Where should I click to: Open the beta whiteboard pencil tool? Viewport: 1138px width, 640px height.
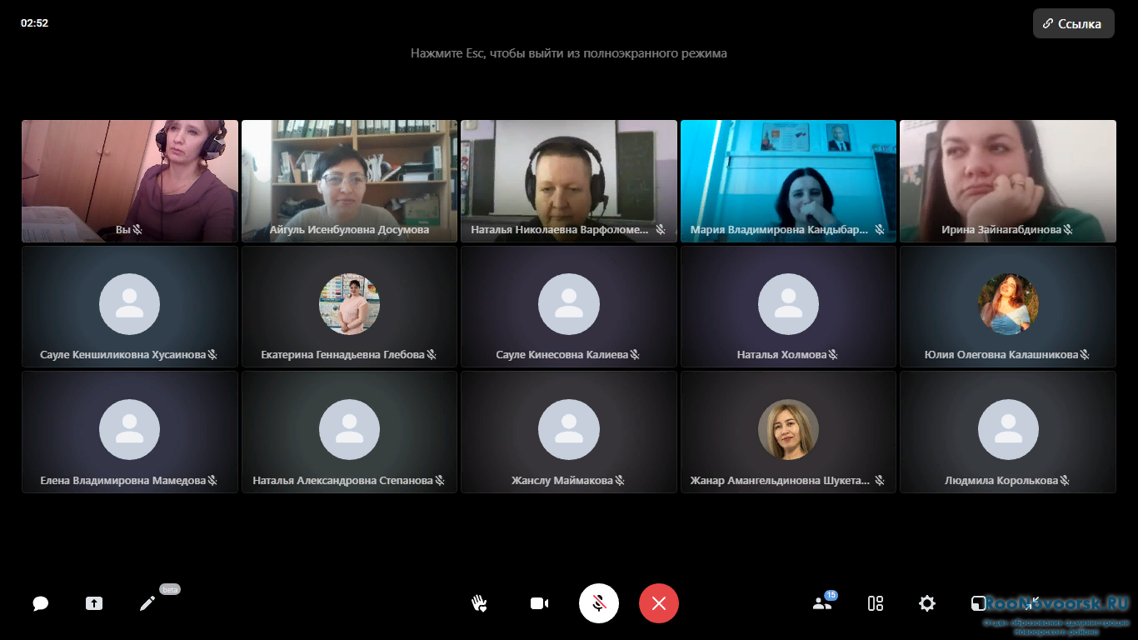(x=147, y=603)
